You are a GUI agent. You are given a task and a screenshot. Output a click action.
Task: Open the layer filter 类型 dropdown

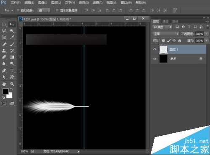click(x=162, y=27)
